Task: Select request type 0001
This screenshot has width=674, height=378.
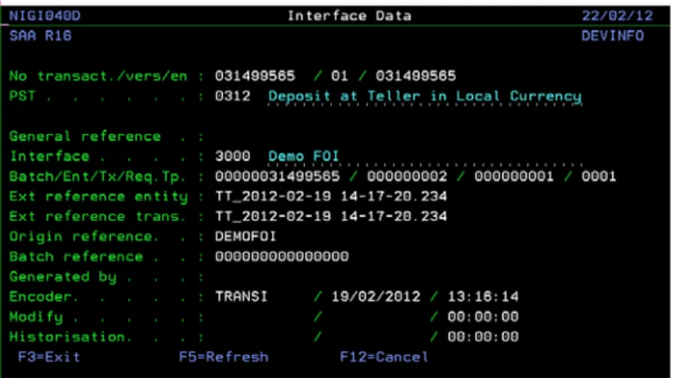Action: coord(598,176)
